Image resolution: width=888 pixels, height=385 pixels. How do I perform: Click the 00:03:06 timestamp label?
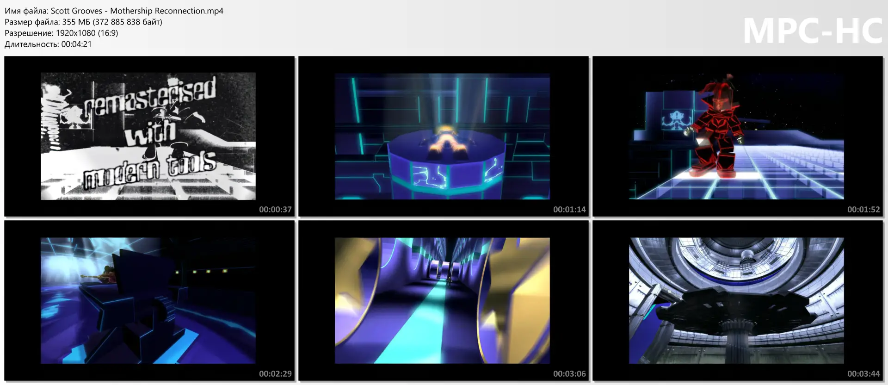[x=569, y=374]
